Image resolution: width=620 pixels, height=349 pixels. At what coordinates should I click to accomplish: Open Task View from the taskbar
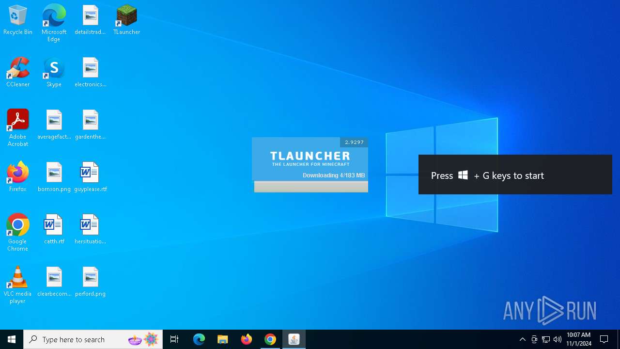(x=174, y=339)
